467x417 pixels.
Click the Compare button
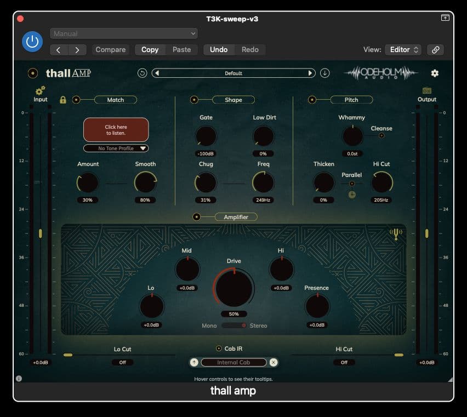[x=111, y=50]
